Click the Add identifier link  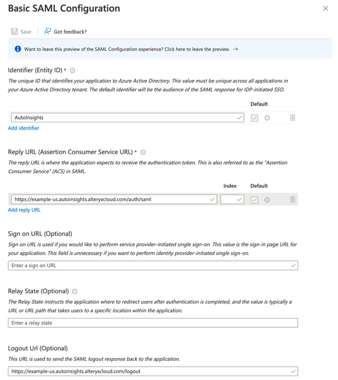click(x=24, y=129)
